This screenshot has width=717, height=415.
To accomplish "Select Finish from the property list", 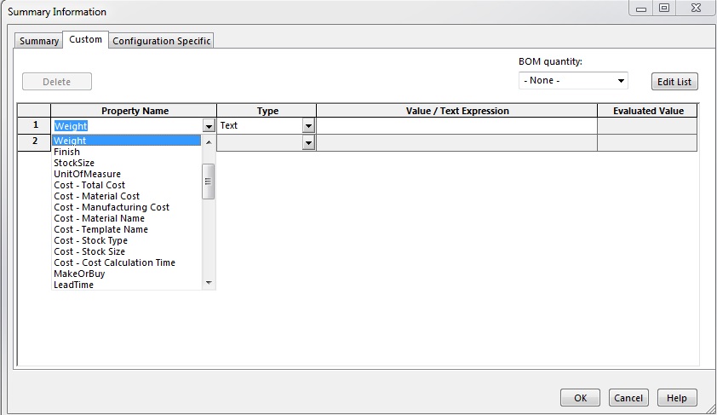I will (67, 152).
